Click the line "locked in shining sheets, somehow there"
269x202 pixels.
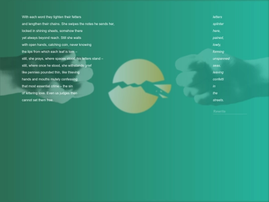pyautogui.click(x=52, y=31)
